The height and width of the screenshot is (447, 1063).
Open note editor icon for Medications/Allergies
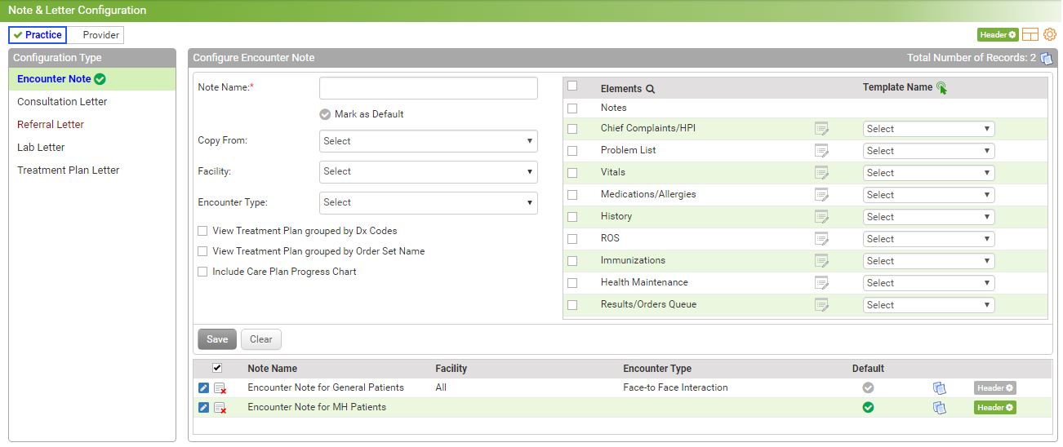pyautogui.click(x=821, y=195)
